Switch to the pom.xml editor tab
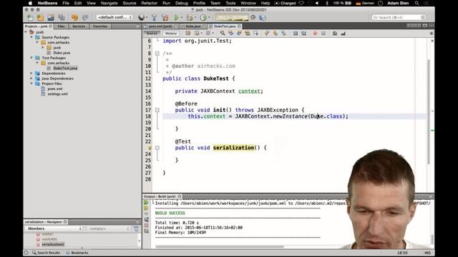458x257 pixels. [160, 26]
